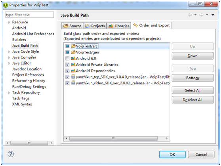Viewport: 221px width, 166px height.
Task: Select the VoipTest/gen folder icon
Action: click(73, 52)
